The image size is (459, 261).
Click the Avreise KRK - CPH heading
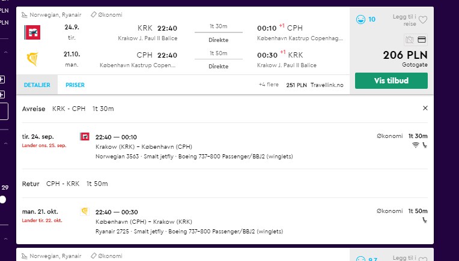pos(68,109)
